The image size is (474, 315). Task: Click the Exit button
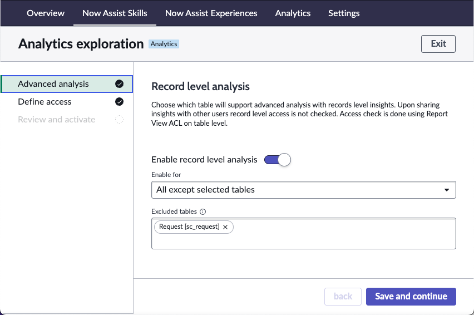(x=438, y=44)
